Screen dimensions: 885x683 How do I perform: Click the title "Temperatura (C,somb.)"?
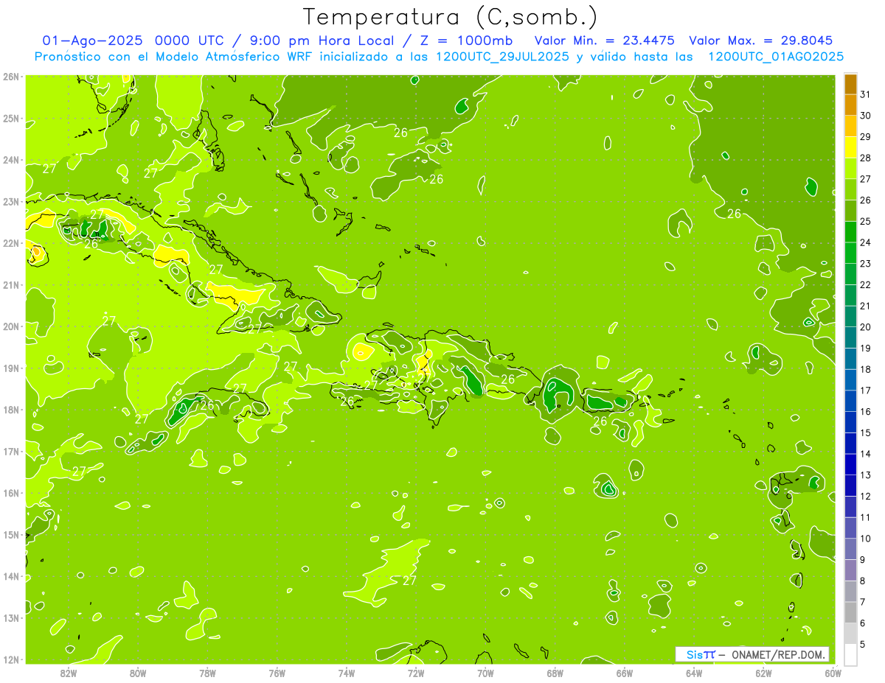click(451, 17)
